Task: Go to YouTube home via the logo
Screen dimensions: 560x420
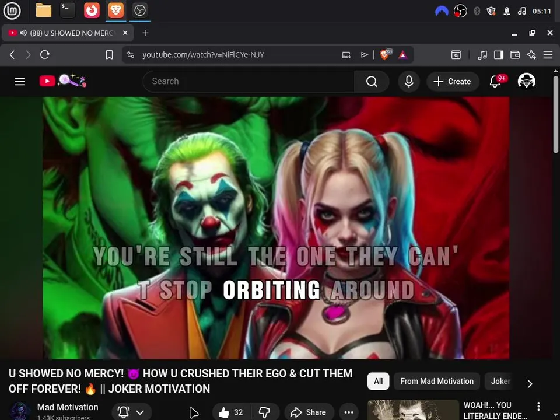Action: (62, 80)
